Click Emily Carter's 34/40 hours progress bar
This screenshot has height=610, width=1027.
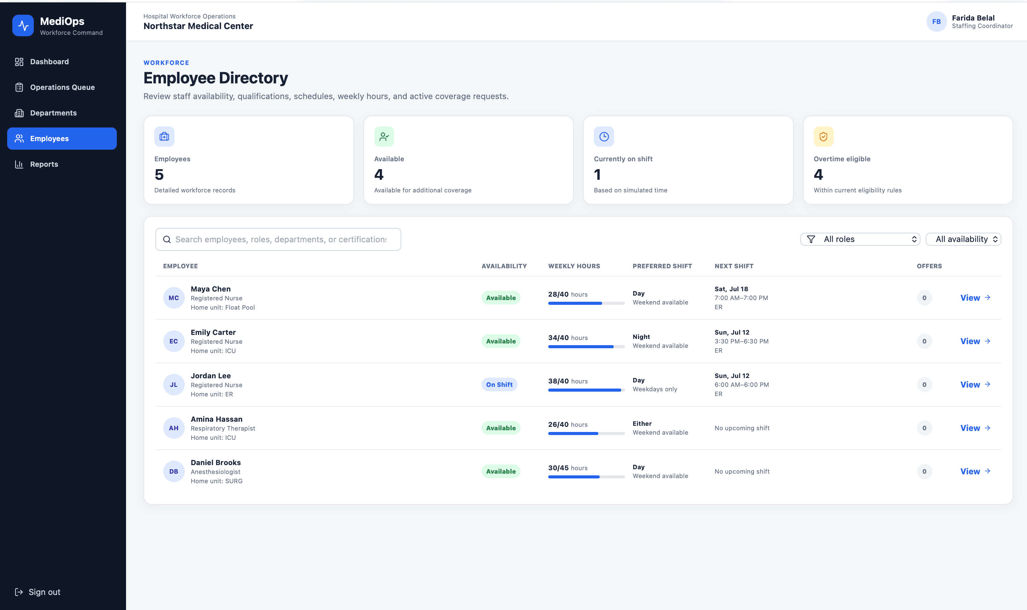586,347
